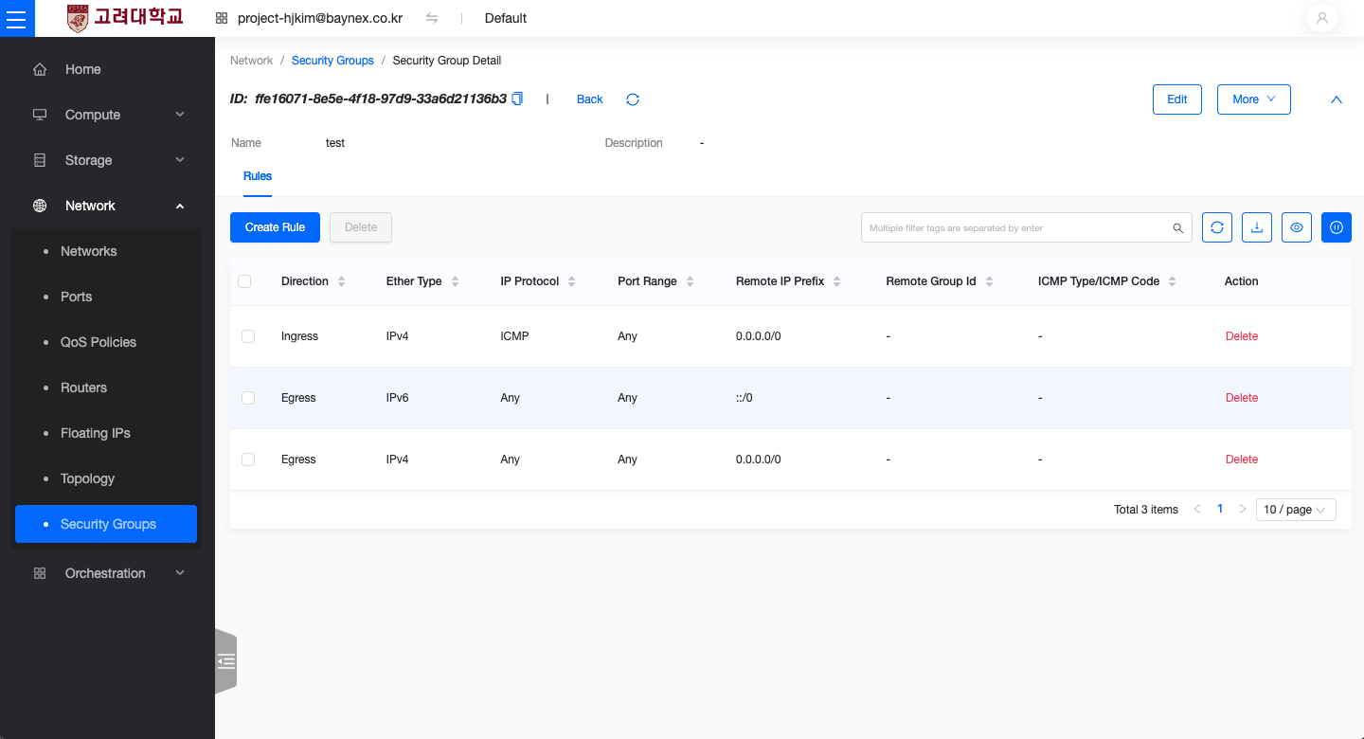Select the Rules tab

258,176
